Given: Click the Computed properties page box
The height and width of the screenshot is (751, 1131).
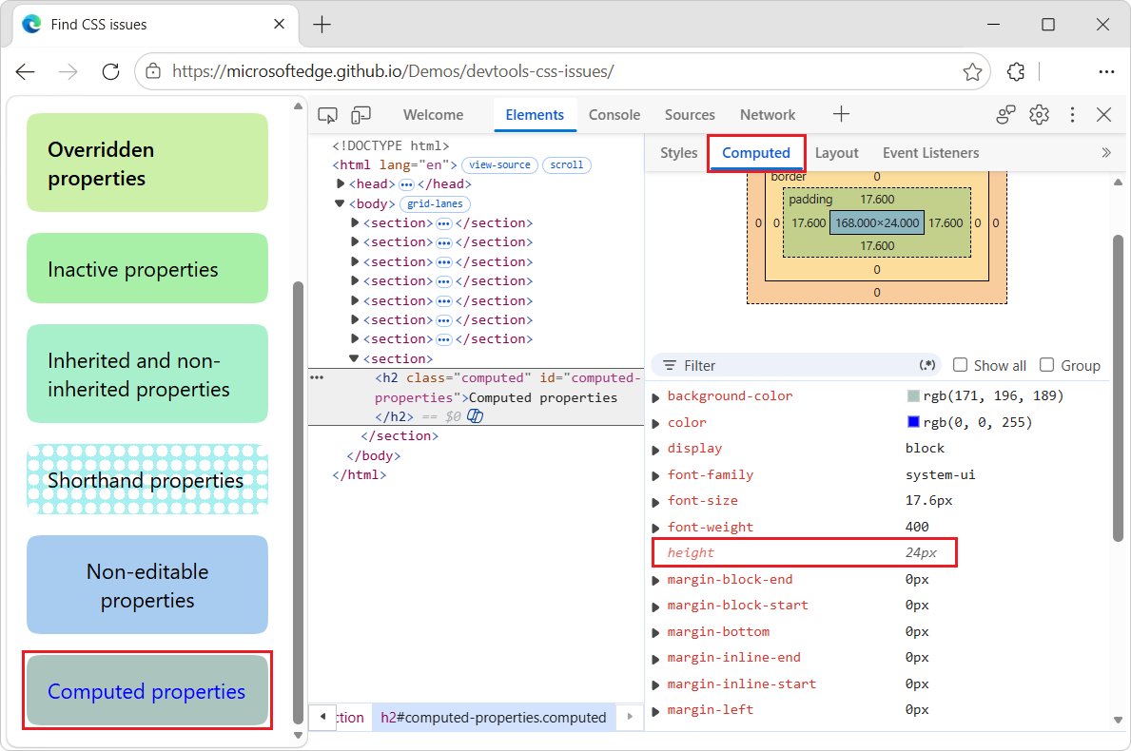Looking at the screenshot, I should 147,690.
